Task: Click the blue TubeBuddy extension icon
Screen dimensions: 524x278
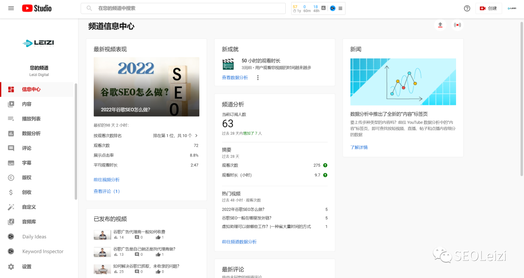Action: (x=332, y=8)
